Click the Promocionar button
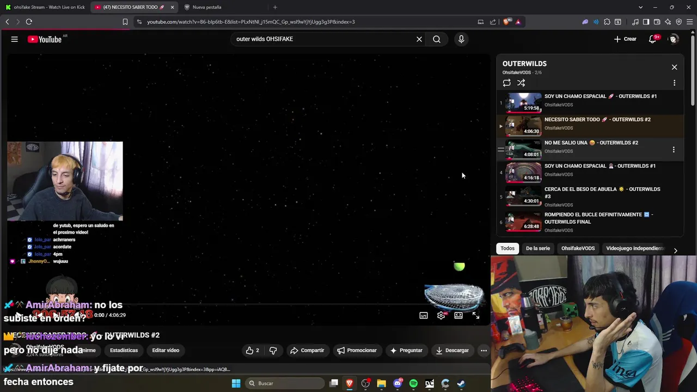 [x=357, y=351]
